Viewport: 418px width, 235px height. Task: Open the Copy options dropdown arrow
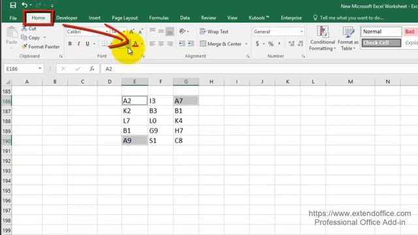[x=44, y=38]
